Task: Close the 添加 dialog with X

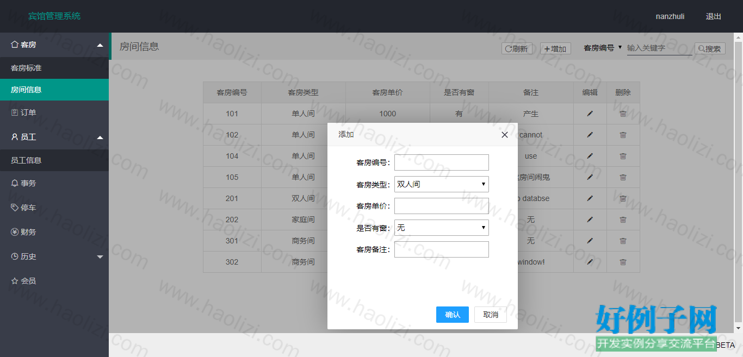Action: click(x=505, y=135)
